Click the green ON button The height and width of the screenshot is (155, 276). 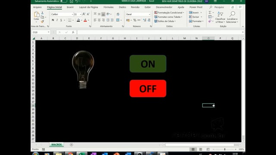click(x=148, y=64)
